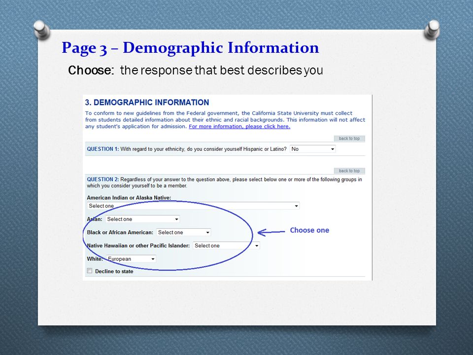Click the 'Decline to state' label text

tap(114, 271)
